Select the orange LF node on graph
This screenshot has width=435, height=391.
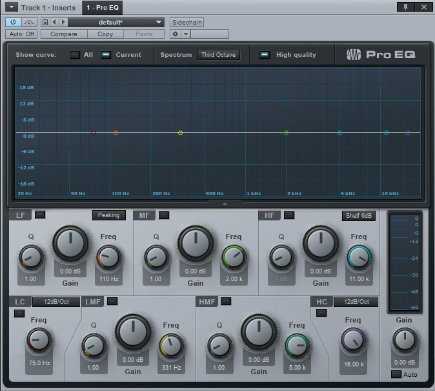[x=116, y=133]
